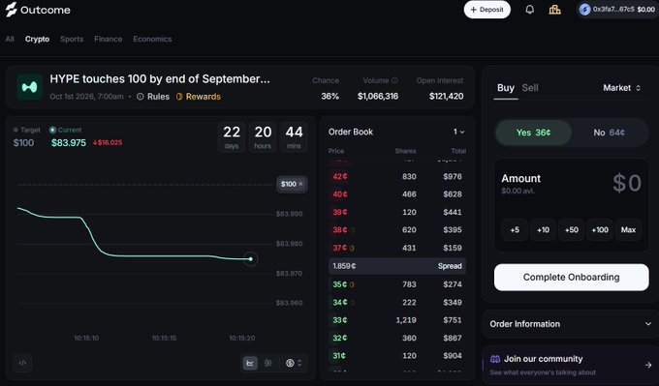Click the Rewards coin icon
Screen dimensions: 659x386
coord(179,97)
